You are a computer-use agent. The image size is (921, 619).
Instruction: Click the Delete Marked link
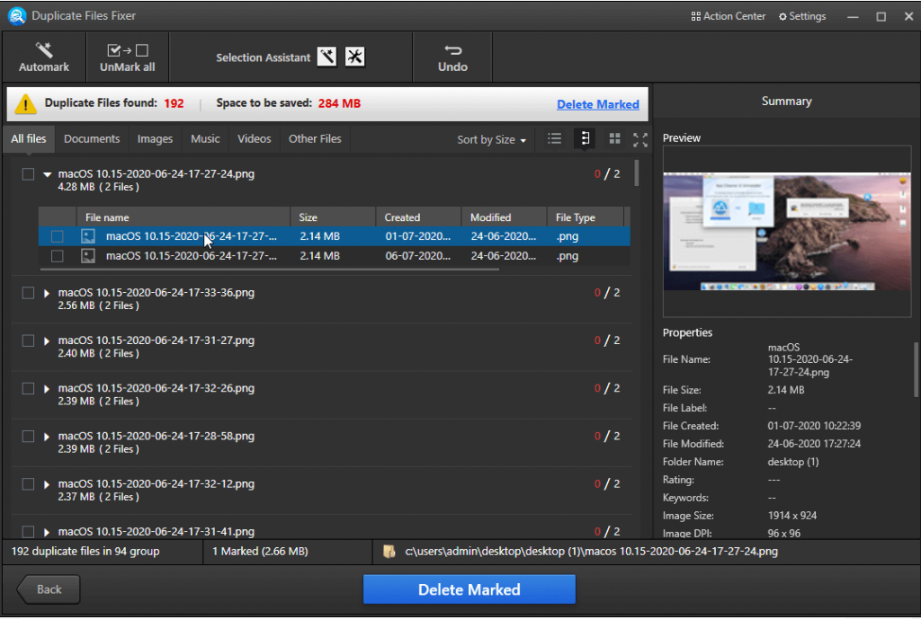pos(597,104)
